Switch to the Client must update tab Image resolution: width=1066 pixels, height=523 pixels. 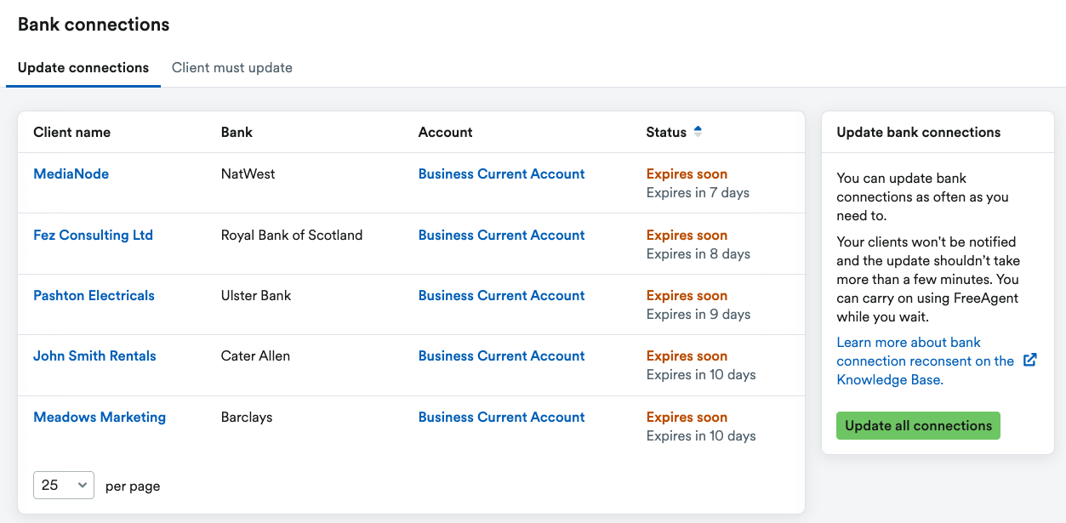(232, 68)
